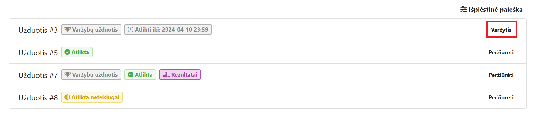Open the Užduotis #8 title
Image resolution: width=537 pixels, height=114 pixels.
pos(38,98)
